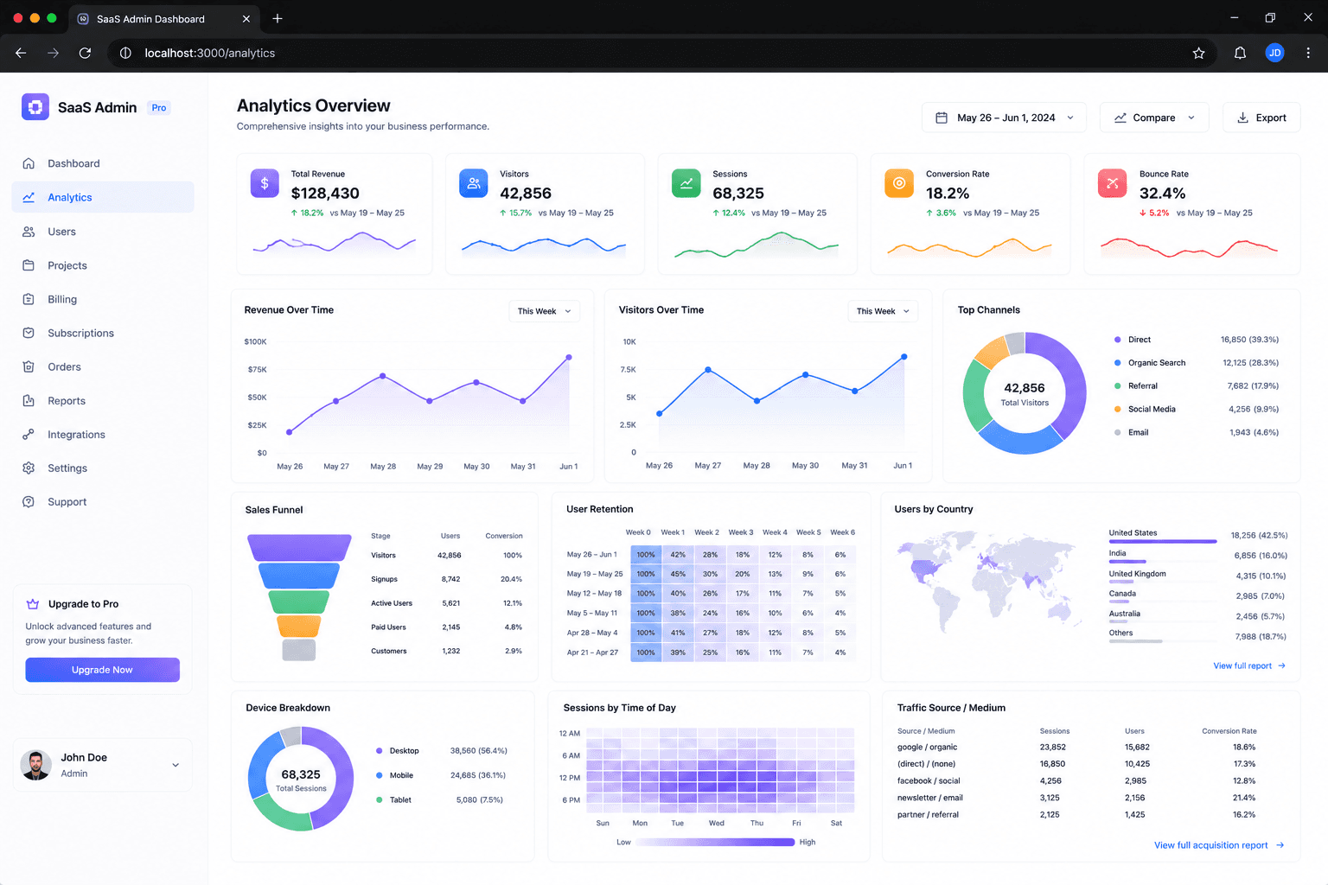Click the Direct channel purple legend dot
The height and width of the screenshot is (885, 1328).
point(1118,340)
